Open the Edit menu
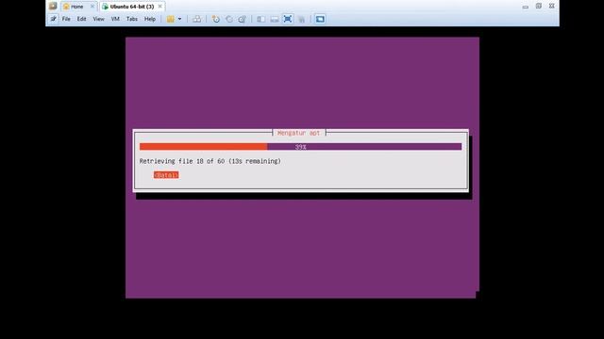This screenshot has height=339, width=604. (81, 19)
